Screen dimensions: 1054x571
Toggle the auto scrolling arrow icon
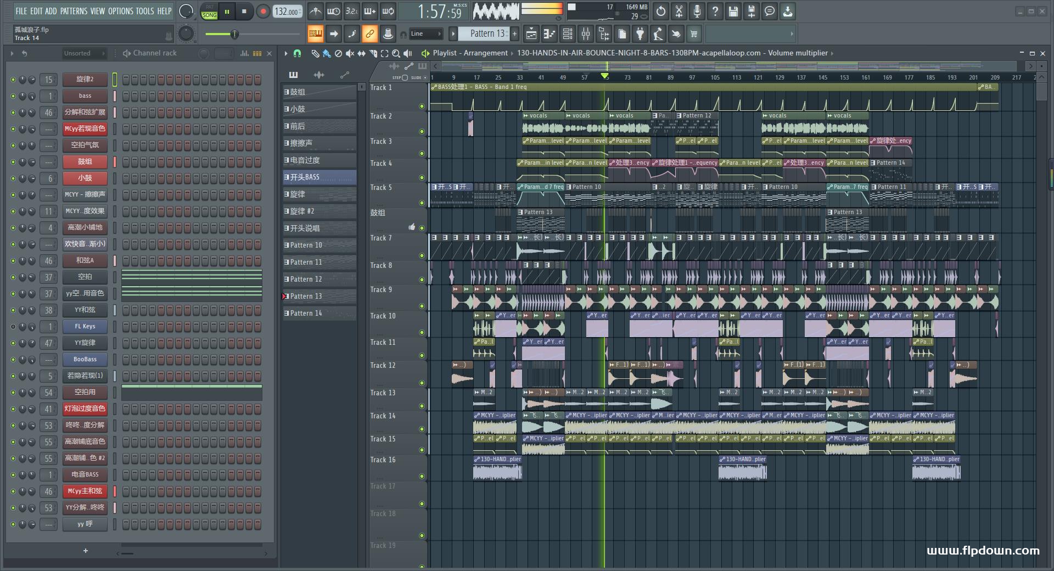point(333,34)
